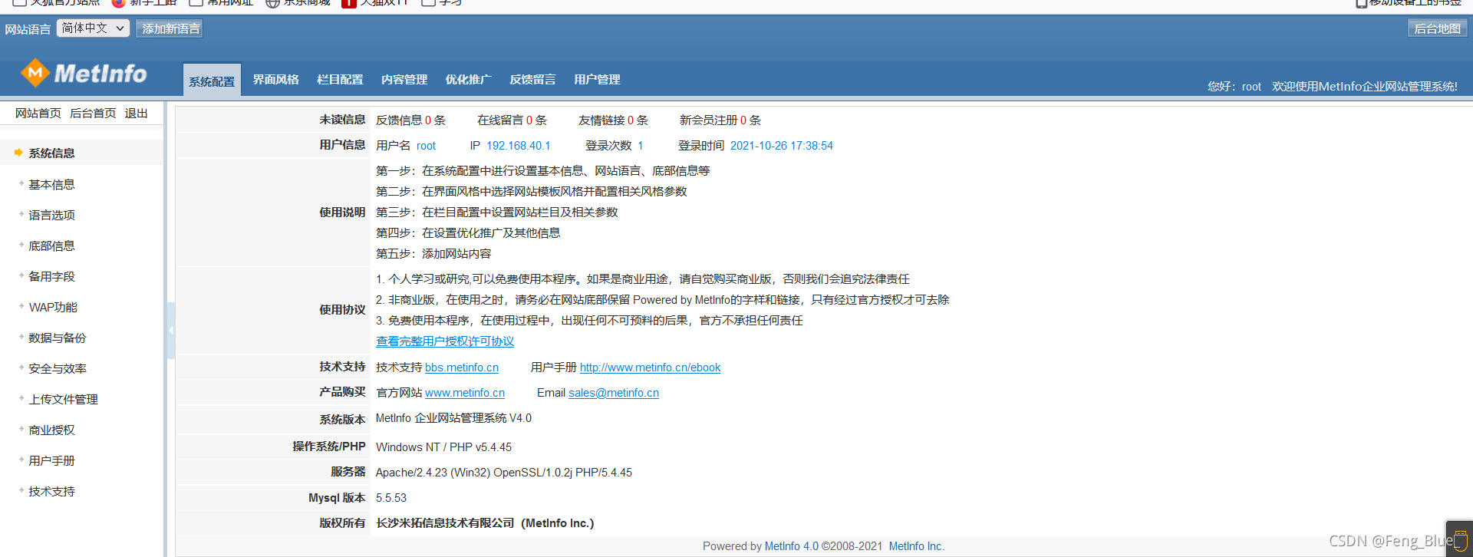Collapse the sidebar using the splitter handle
This screenshot has height=557, width=1473.
[x=170, y=331]
